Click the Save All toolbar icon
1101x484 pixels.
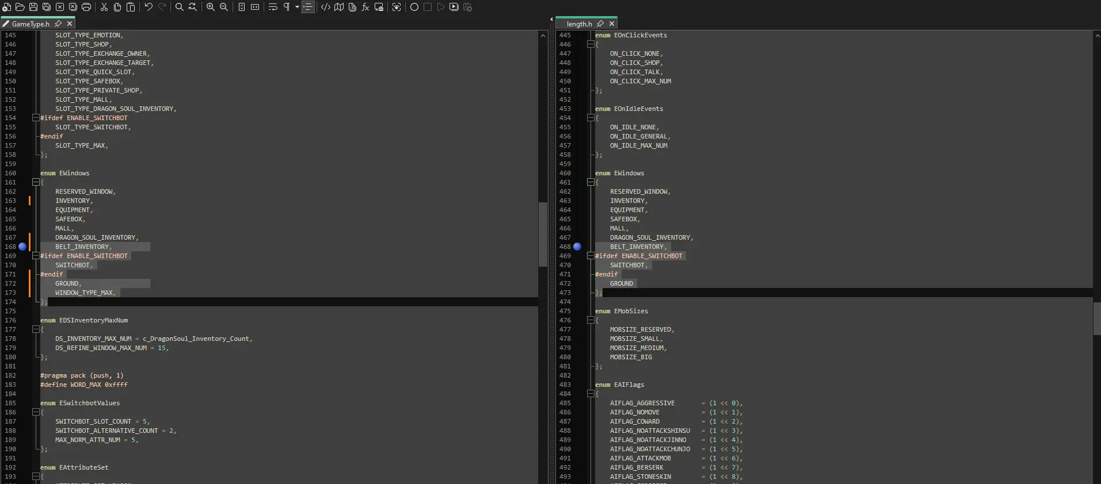46,7
